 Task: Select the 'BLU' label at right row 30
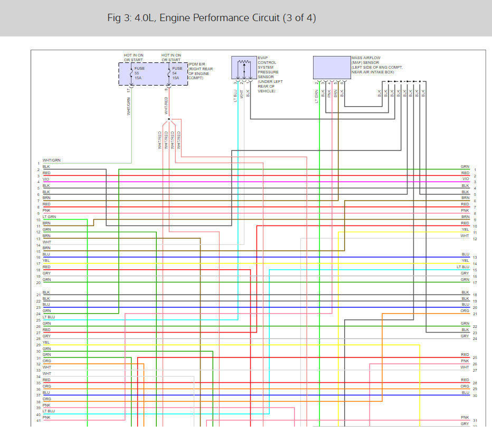[465, 393]
